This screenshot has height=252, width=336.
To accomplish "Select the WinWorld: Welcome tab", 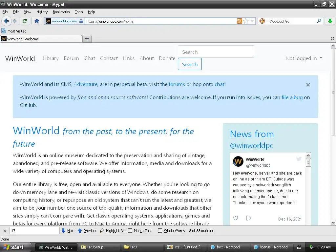I will [41, 39].
